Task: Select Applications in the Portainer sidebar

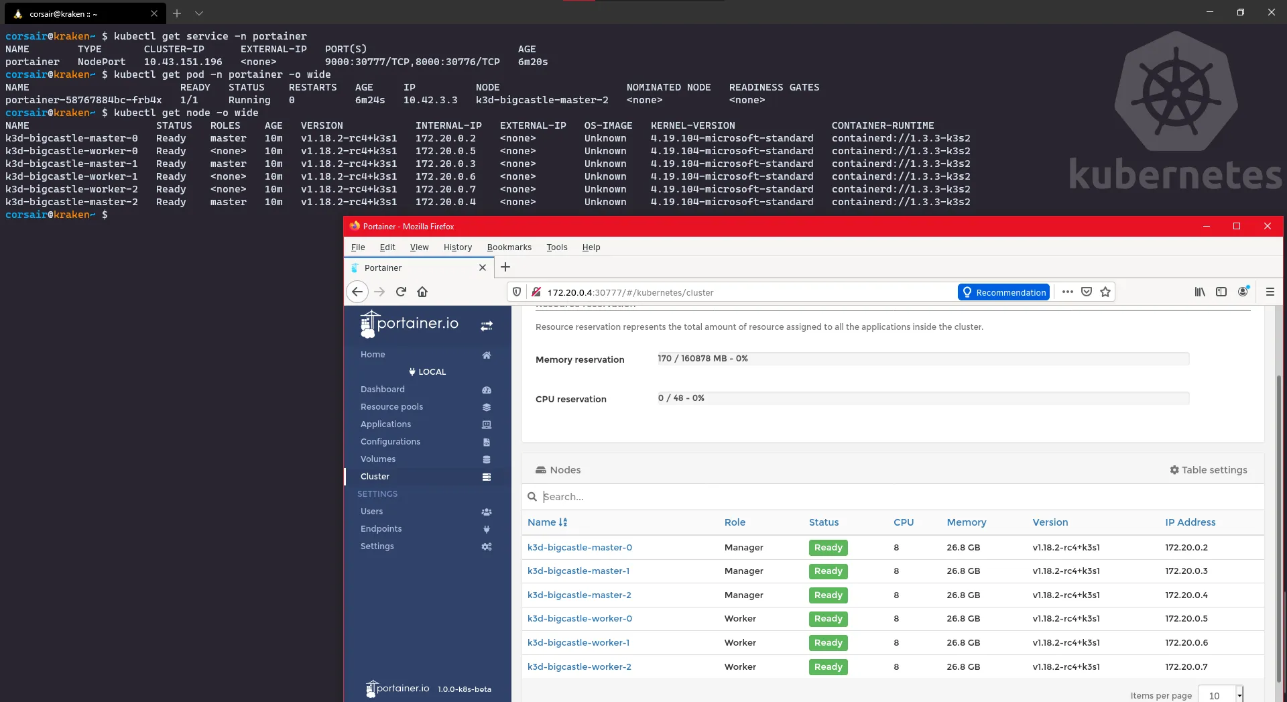Action: (385, 424)
